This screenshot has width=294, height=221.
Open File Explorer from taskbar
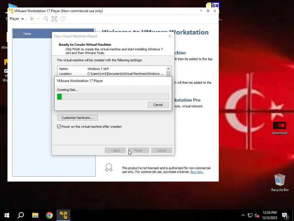[x=35, y=215]
